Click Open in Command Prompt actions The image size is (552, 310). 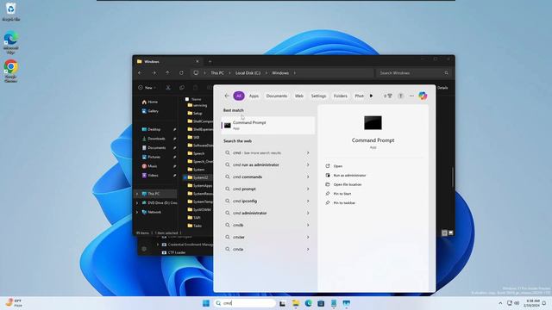tap(337, 166)
